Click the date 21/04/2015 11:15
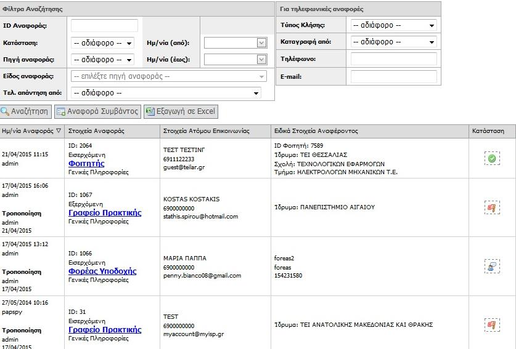This screenshot has height=349, width=516. 25,154
